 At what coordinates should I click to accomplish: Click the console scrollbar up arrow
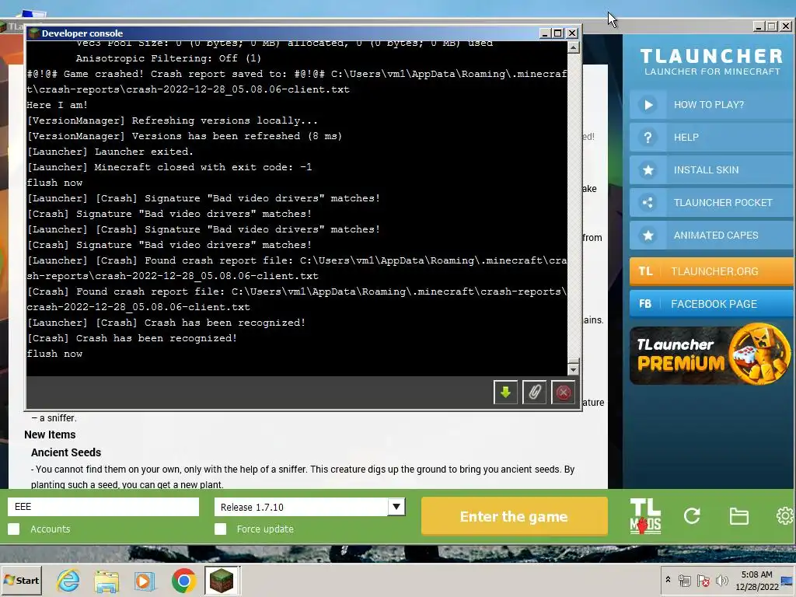click(573, 47)
